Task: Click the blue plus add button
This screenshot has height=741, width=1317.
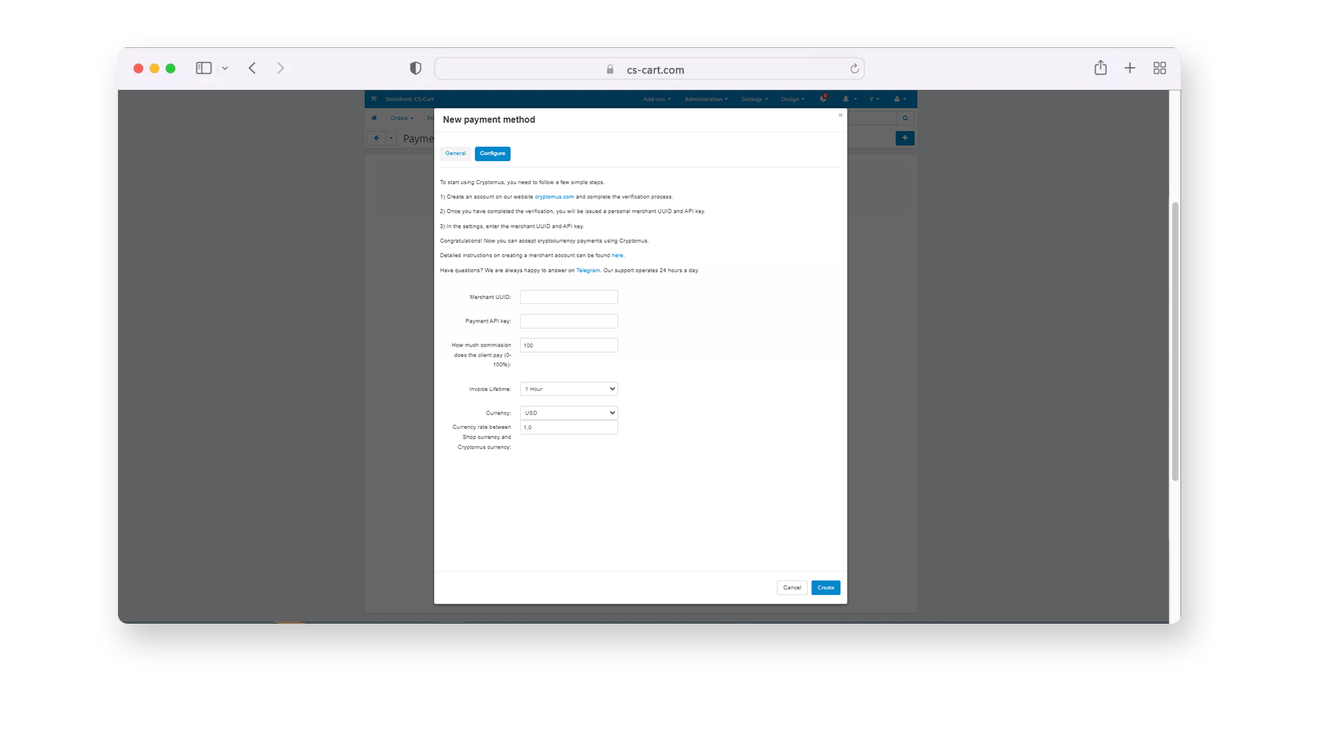Action: [905, 138]
